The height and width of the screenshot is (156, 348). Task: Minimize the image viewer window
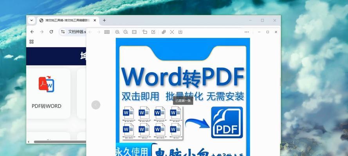coord(259,32)
